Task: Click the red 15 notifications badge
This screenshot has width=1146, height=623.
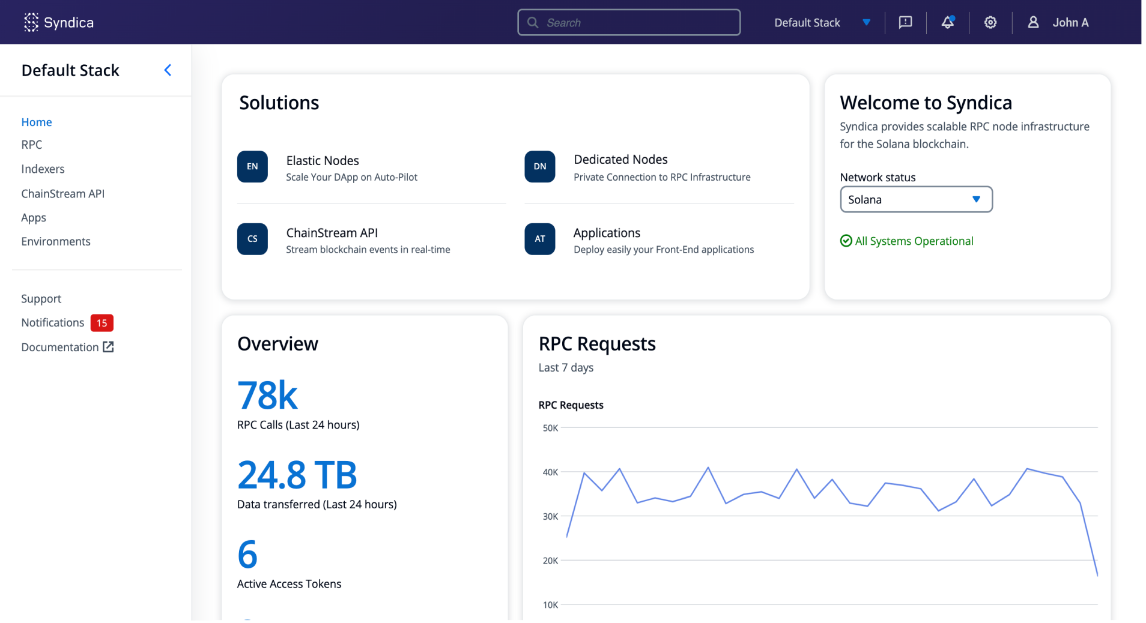Action: (102, 323)
